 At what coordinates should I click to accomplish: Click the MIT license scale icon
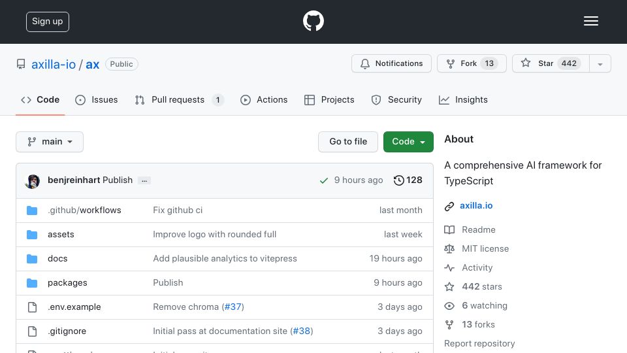[x=449, y=248]
